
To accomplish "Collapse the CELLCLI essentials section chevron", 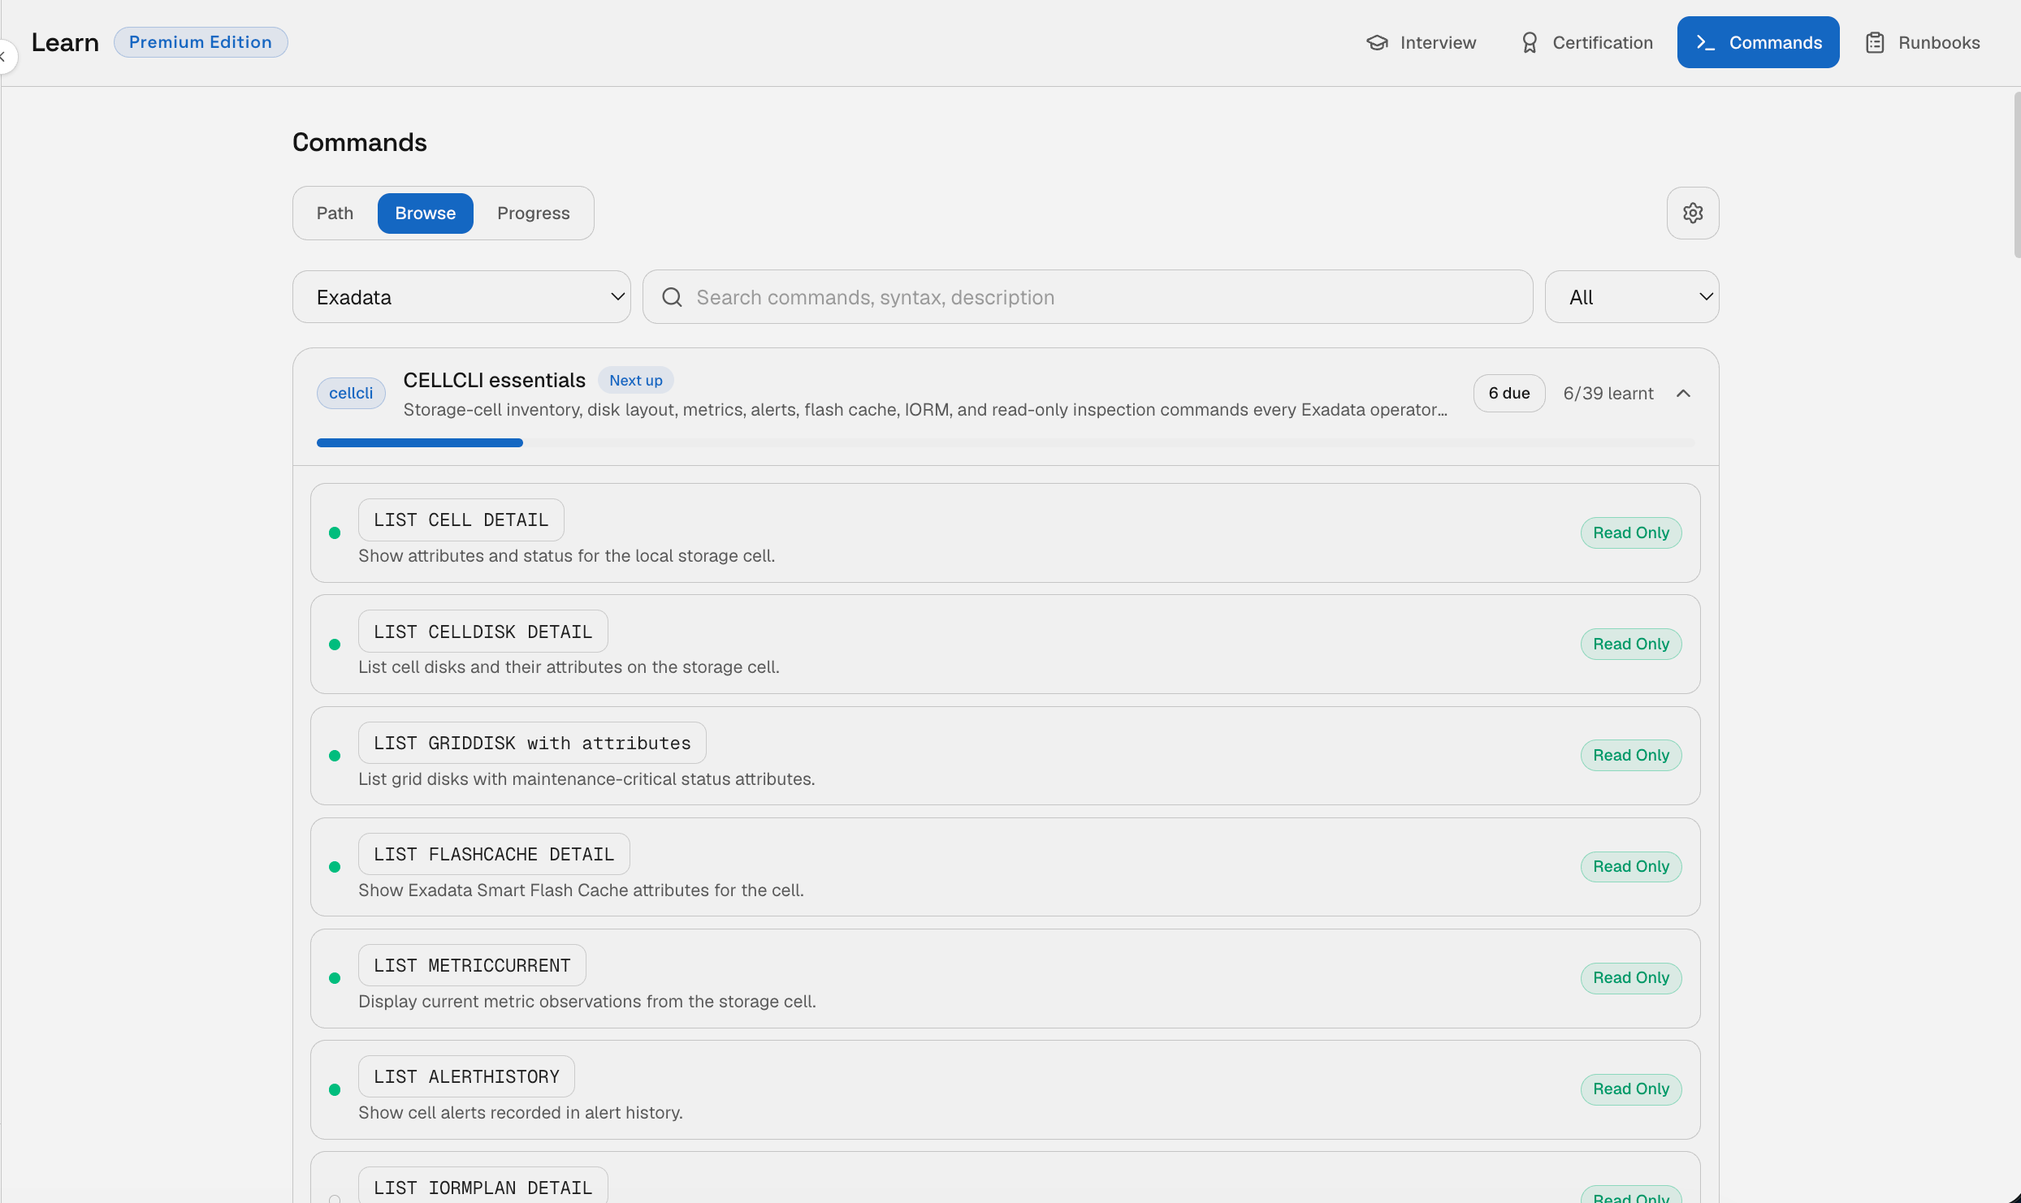I will click(1684, 394).
